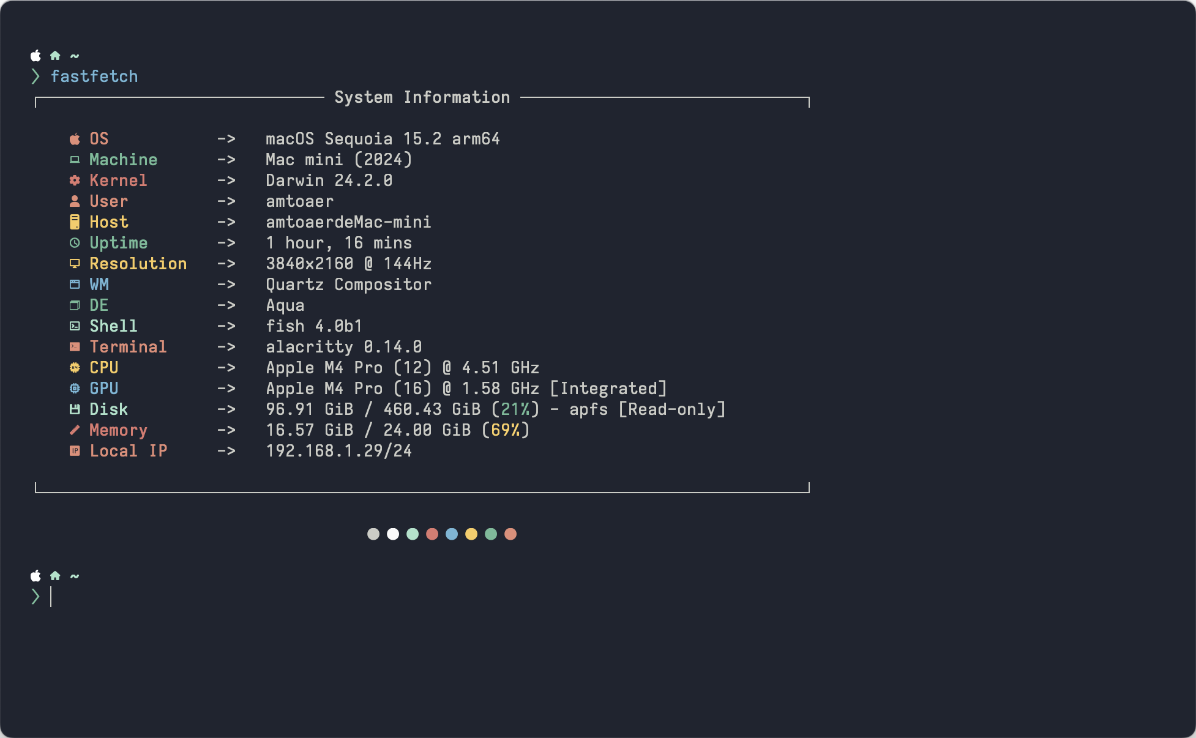Click the uptime value 1 hour, 16 mins

coord(339,243)
